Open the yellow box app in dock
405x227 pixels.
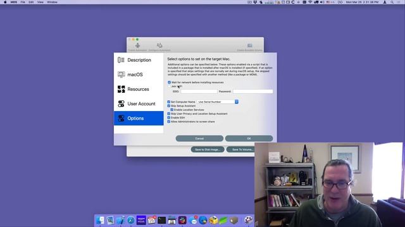tap(213, 220)
